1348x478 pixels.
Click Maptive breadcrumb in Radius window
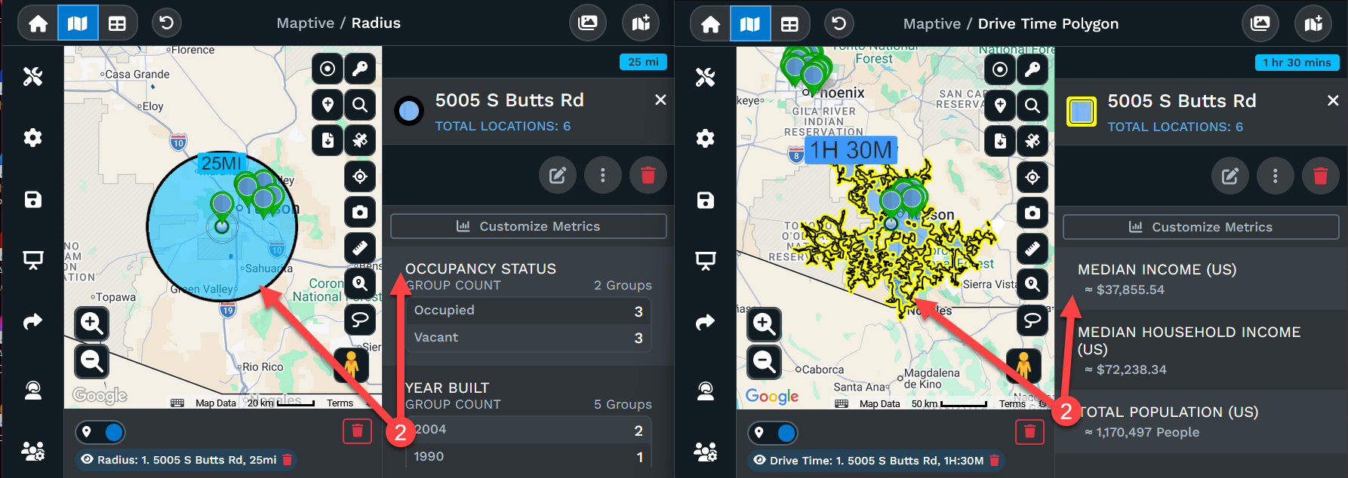[x=305, y=23]
